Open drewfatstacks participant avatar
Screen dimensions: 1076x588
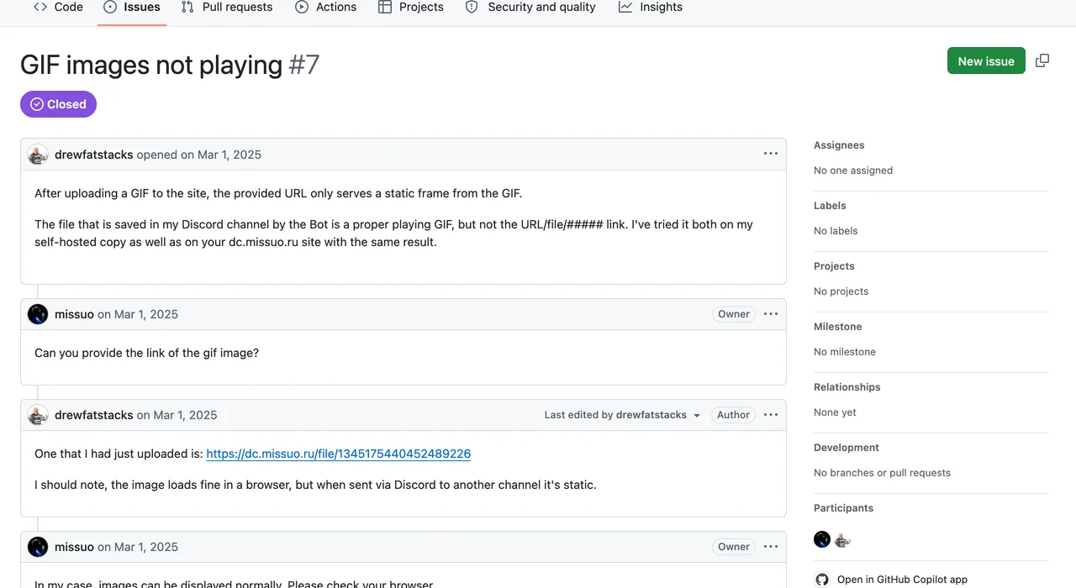pos(842,539)
